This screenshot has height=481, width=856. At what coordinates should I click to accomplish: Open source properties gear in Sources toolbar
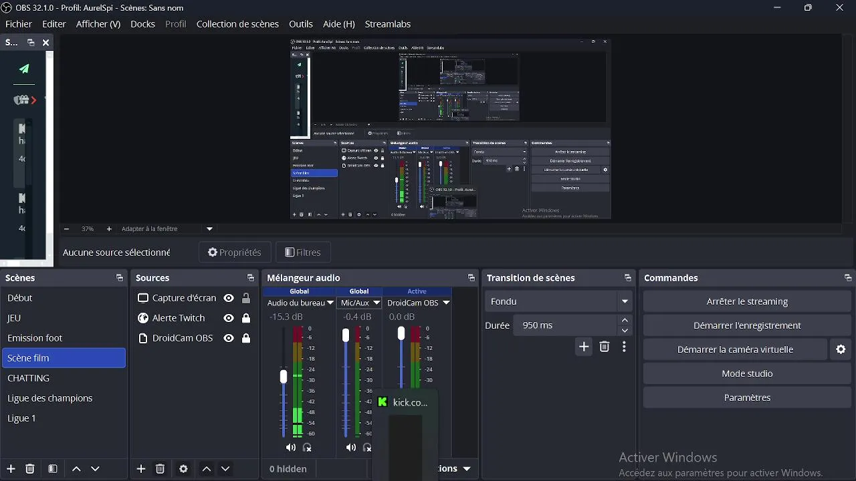pos(183,469)
